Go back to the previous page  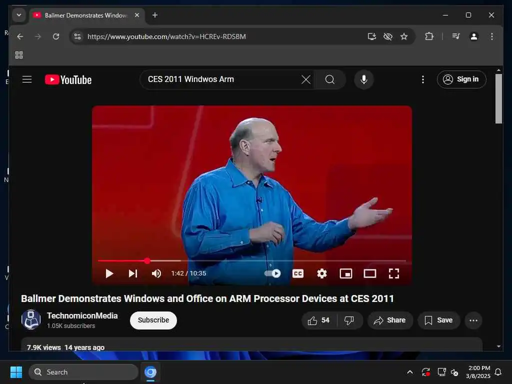pos(20,36)
